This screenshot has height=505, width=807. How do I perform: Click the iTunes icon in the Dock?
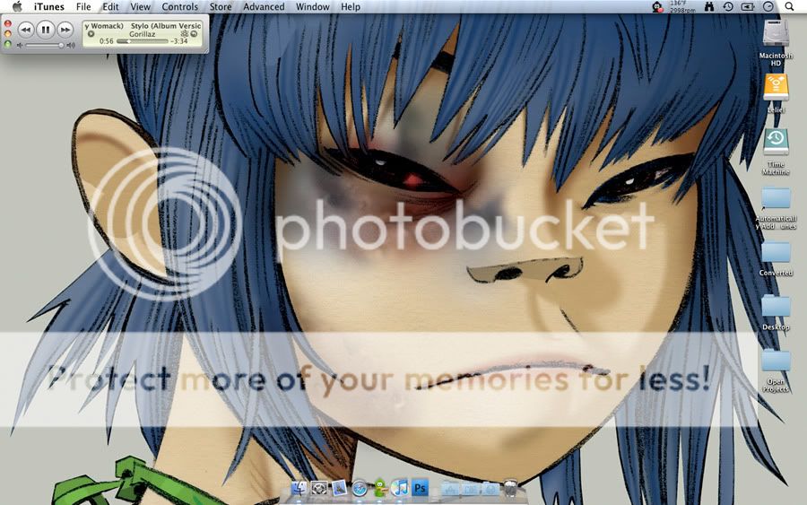pyautogui.click(x=400, y=488)
